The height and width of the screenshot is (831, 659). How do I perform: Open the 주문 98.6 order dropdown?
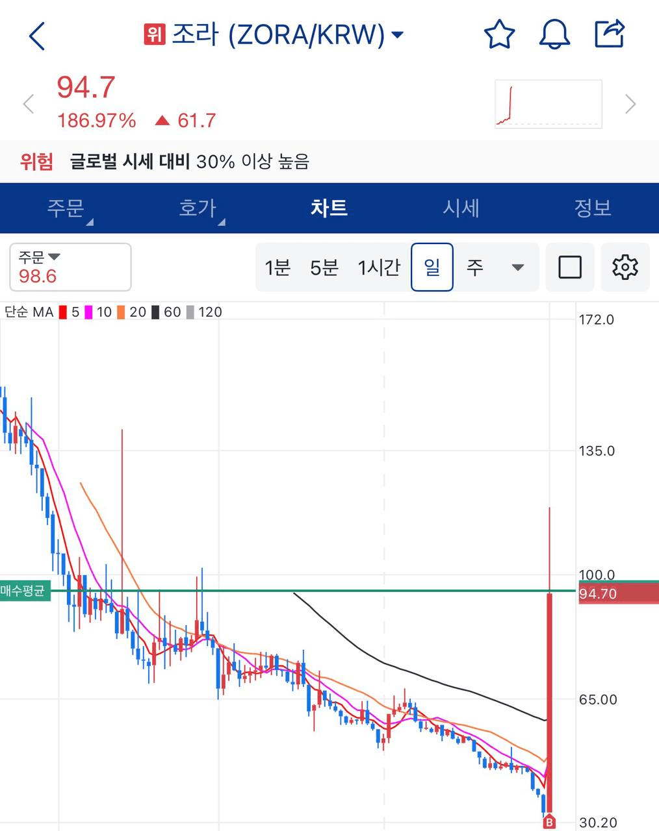point(70,267)
